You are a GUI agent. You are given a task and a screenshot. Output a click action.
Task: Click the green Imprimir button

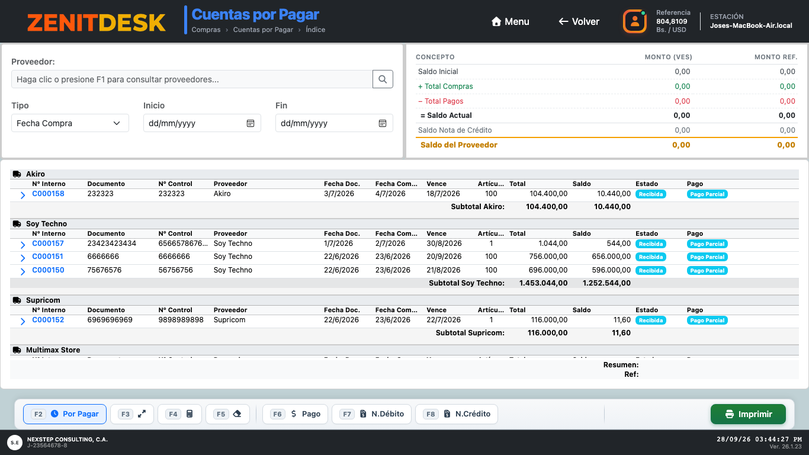pos(748,414)
